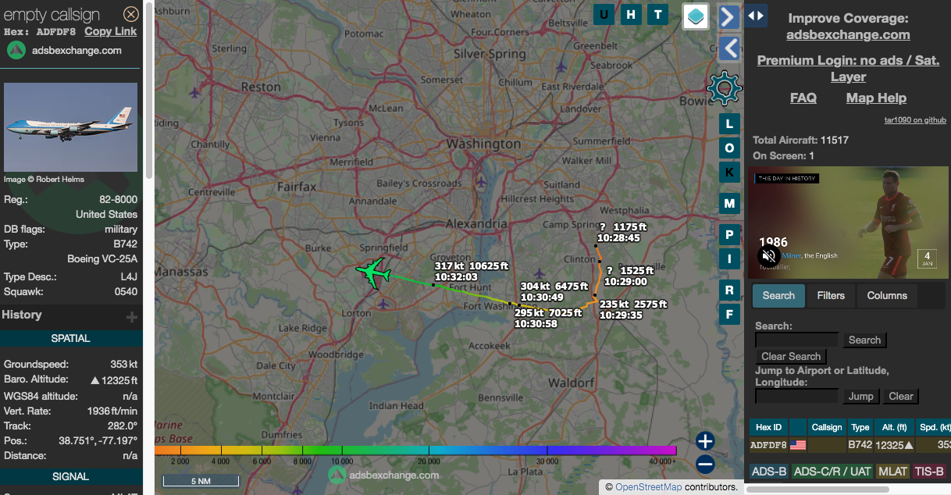Toggle the U map button
951x495 pixels.
pyautogui.click(x=604, y=15)
